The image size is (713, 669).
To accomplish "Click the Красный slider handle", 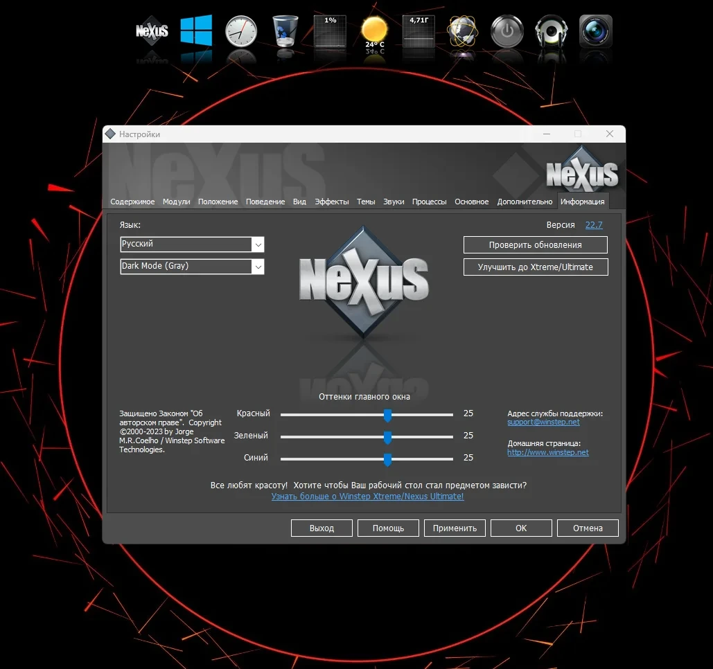I will pos(387,414).
